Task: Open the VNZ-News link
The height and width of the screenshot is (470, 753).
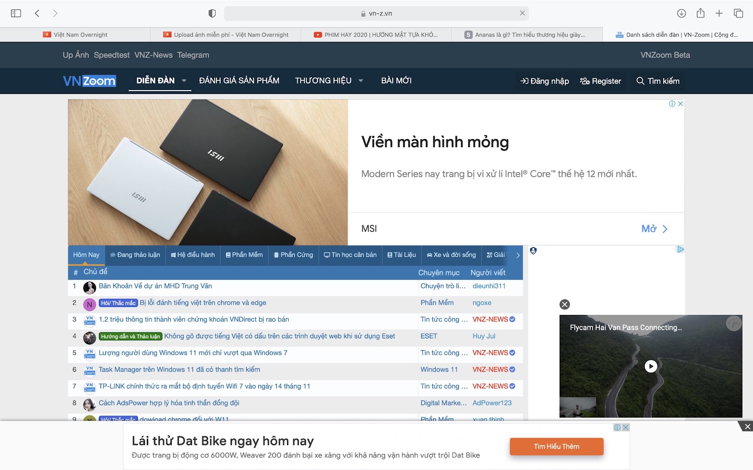Action: (x=153, y=55)
